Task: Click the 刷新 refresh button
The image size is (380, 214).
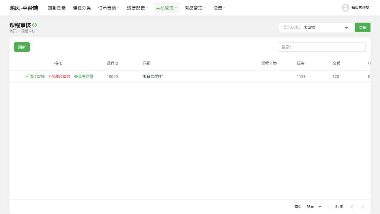Action: coord(22,47)
